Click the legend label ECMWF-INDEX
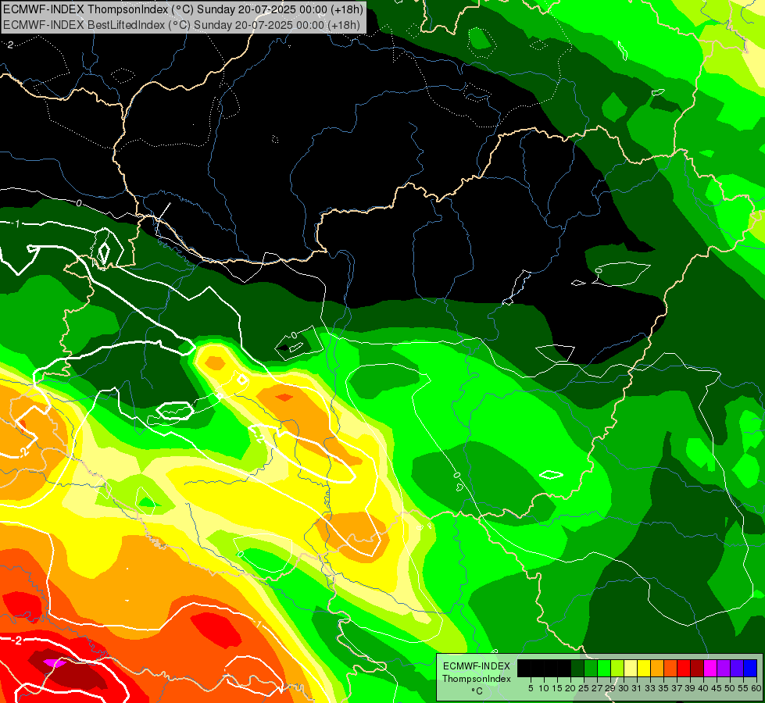 477,666
